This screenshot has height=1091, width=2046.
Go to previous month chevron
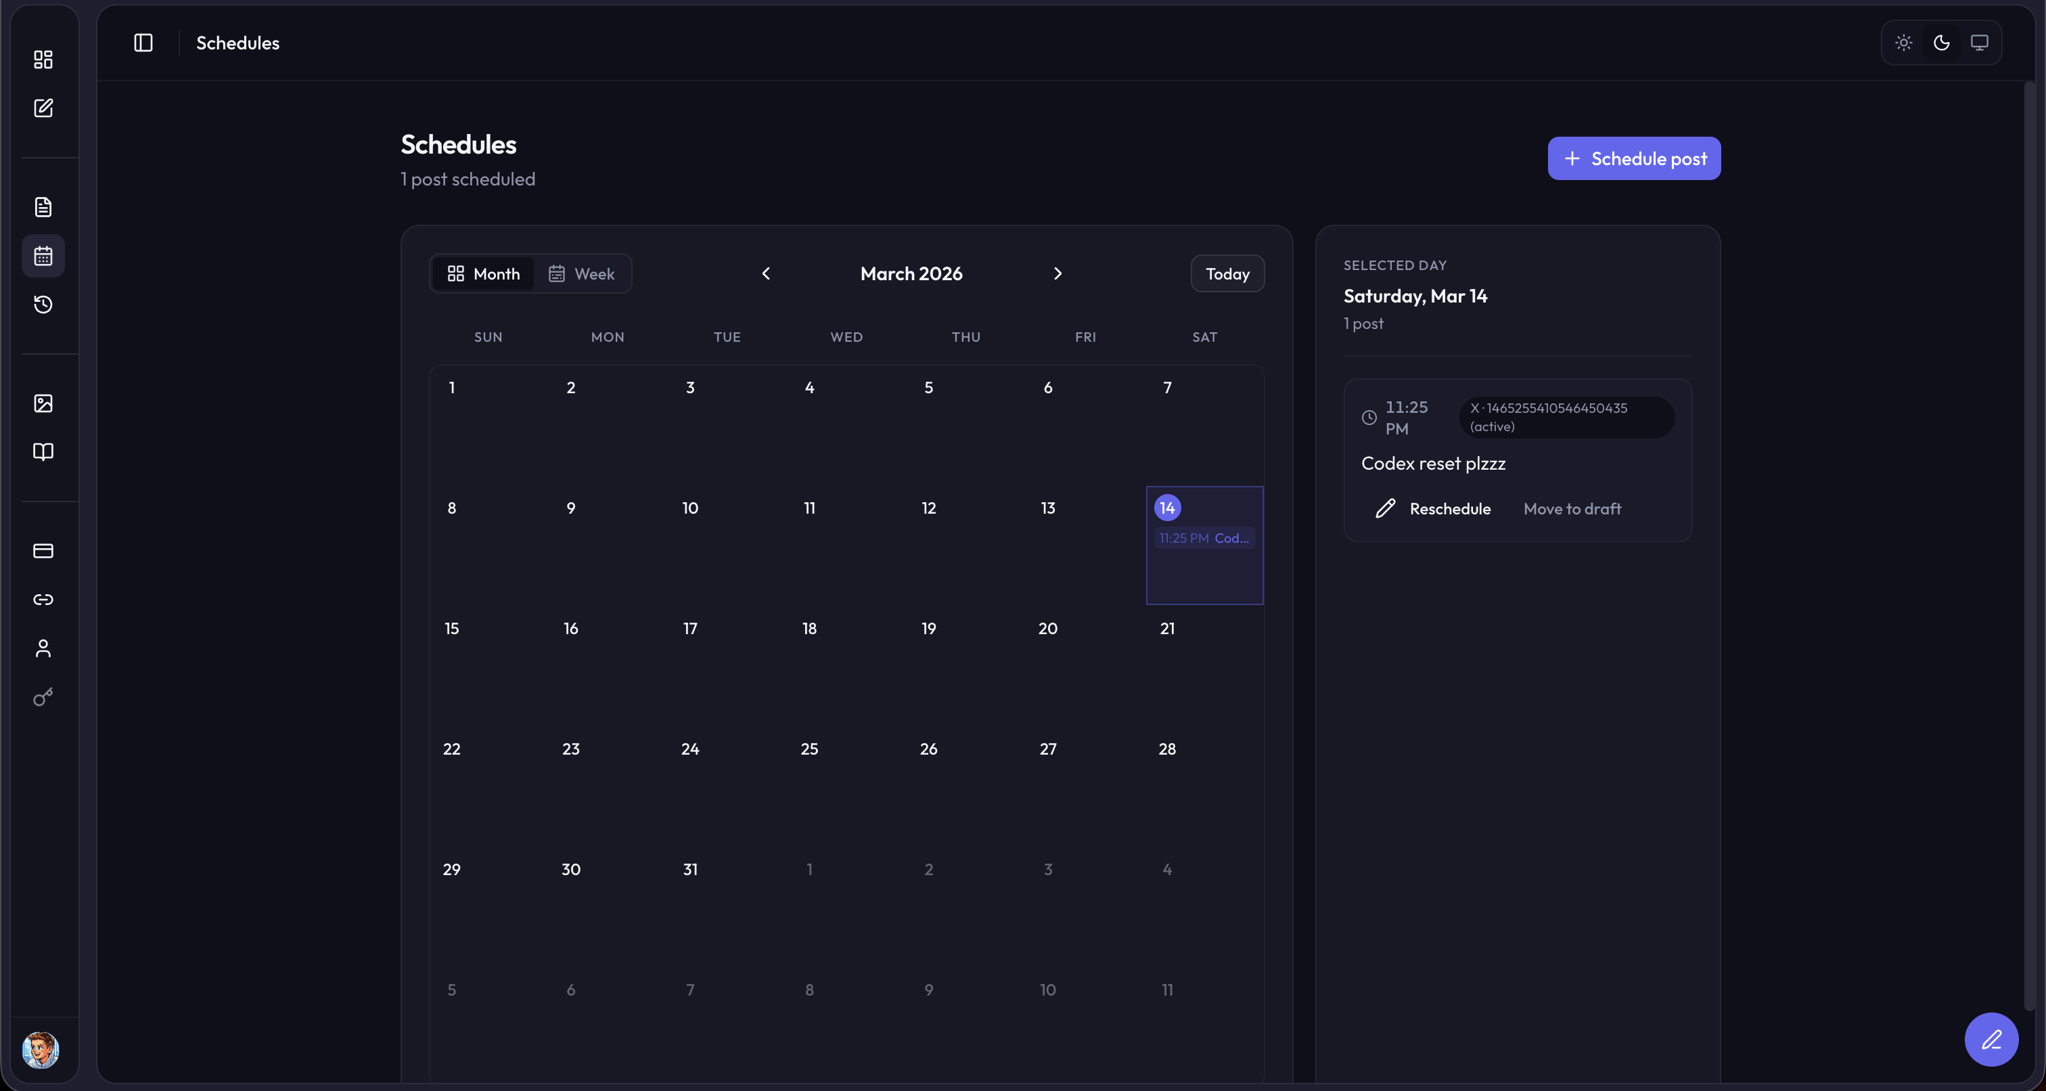tap(766, 273)
